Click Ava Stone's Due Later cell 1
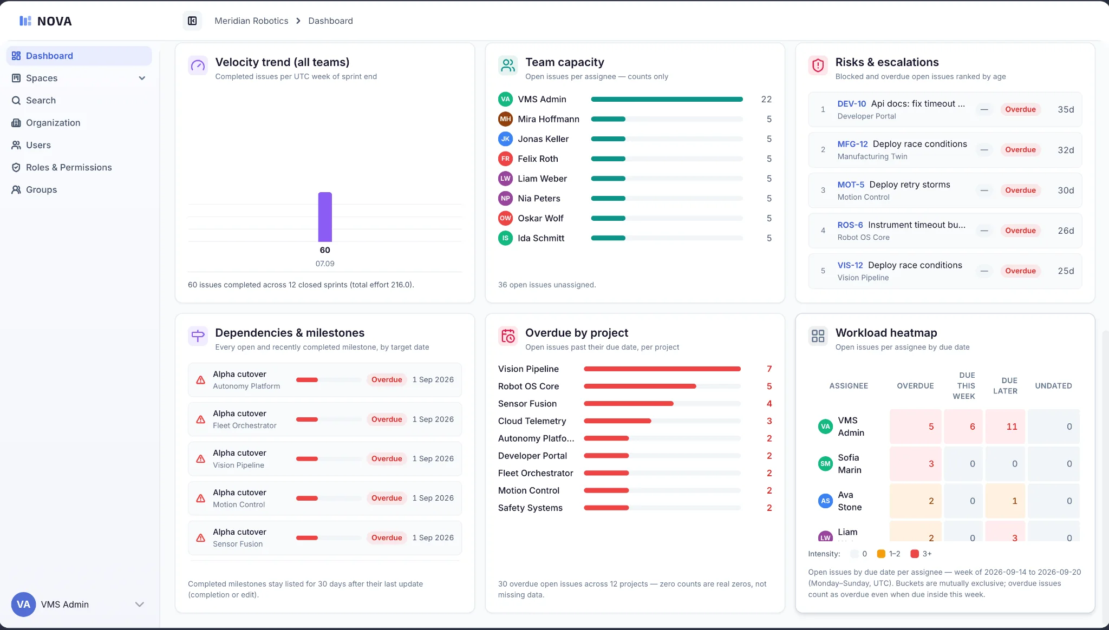The image size is (1109, 630). pyautogui.click(x=1005, y=501)
